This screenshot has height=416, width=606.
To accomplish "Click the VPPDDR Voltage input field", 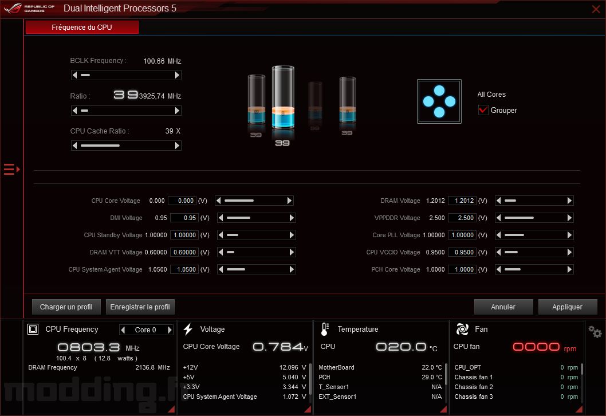I will (x=462, y=218).
